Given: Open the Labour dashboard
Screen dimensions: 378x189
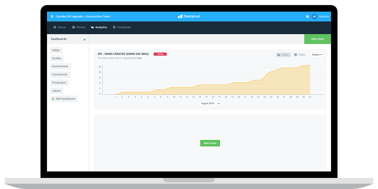Looking at the screenshot, I should (x=57, y=91).
